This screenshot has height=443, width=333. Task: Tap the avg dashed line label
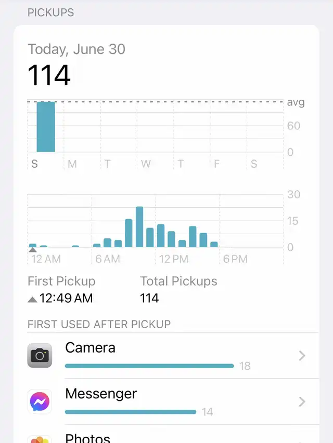coord(296,102)
